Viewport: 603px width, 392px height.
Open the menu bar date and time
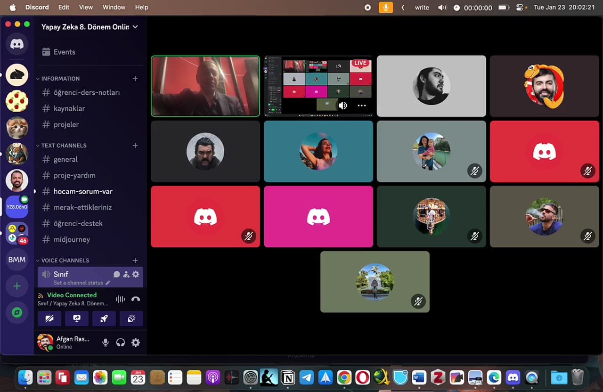click(x=564, y=8)
